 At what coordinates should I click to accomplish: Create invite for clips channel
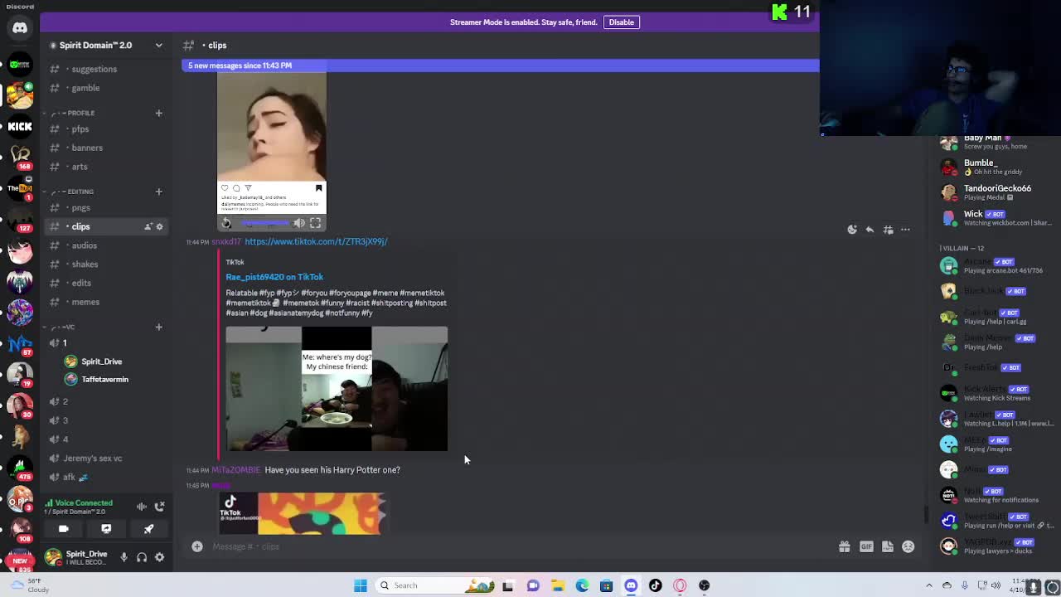[148, 226]
